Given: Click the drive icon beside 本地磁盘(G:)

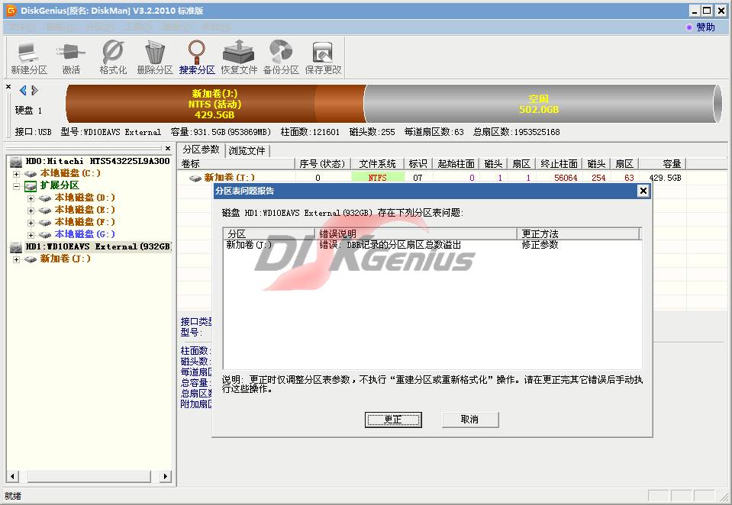Looking at the screenshot, I should (45, 234).
